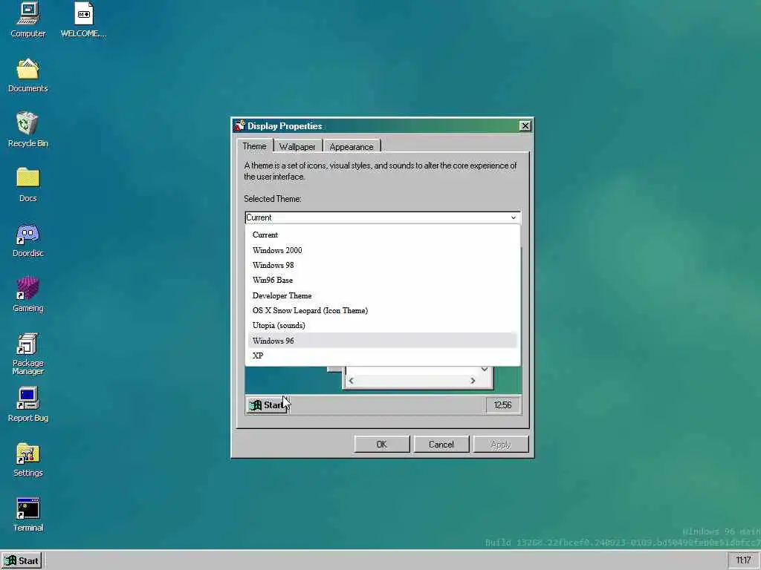Launch the Terminal desktop icon

point(28,515)
